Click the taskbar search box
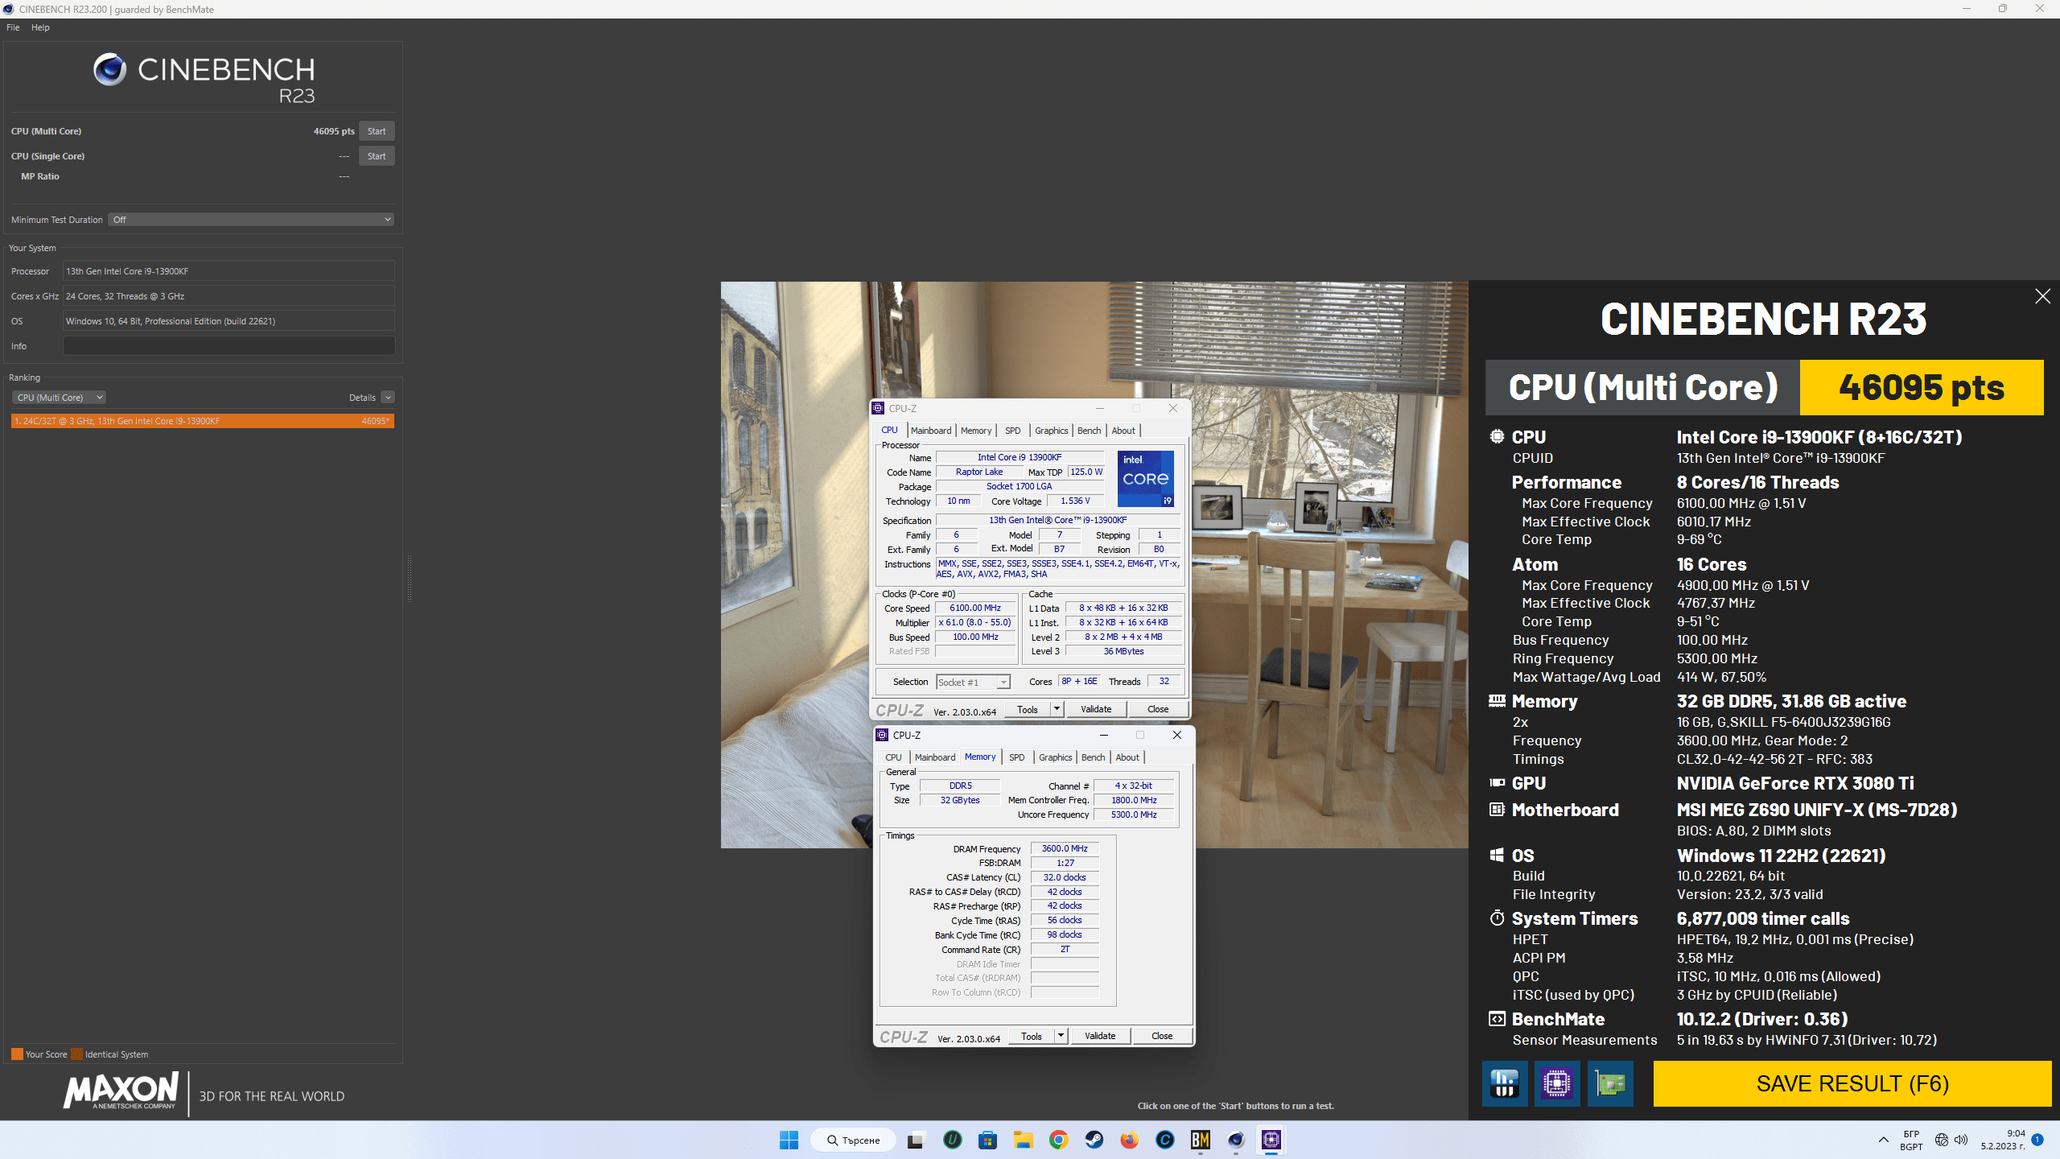2060x1159 pixels. pyautogui.click(x=854, y=1140)
